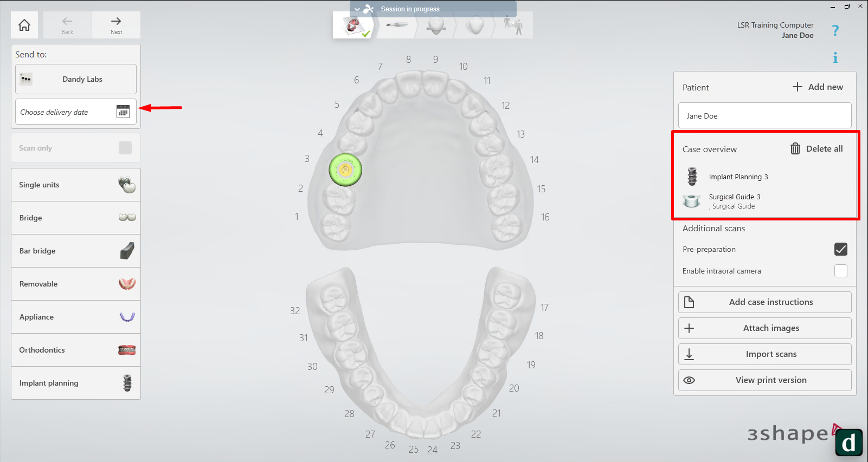868x462 pixels.
Task: Open the Dandy Labs send-to selector
Action: pos(76,79)
